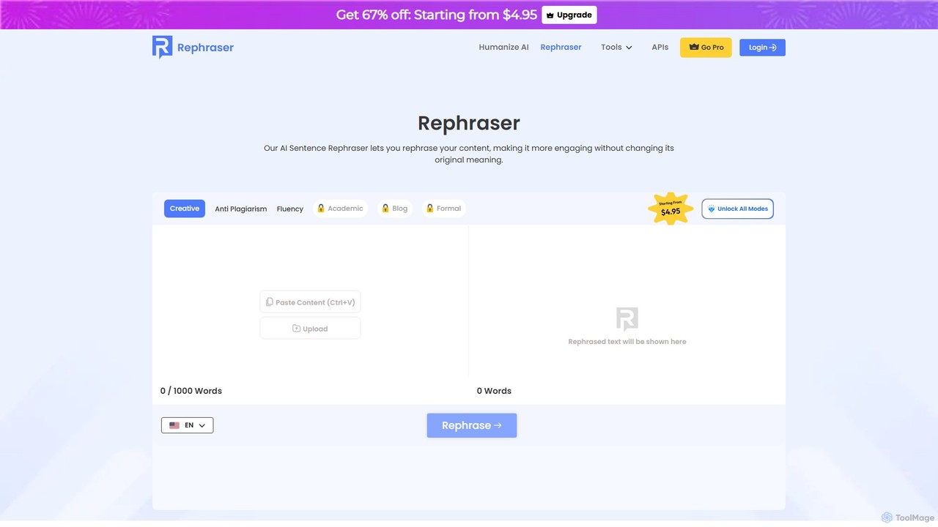Click the Login button

(x=762, y=48)
